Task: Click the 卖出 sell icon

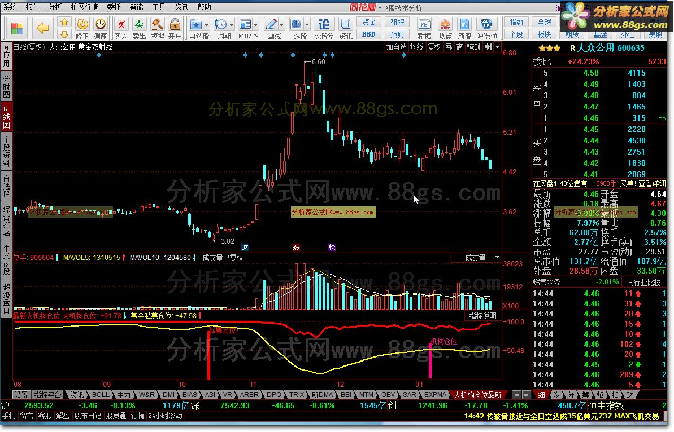Action: (x=139, y=28)
